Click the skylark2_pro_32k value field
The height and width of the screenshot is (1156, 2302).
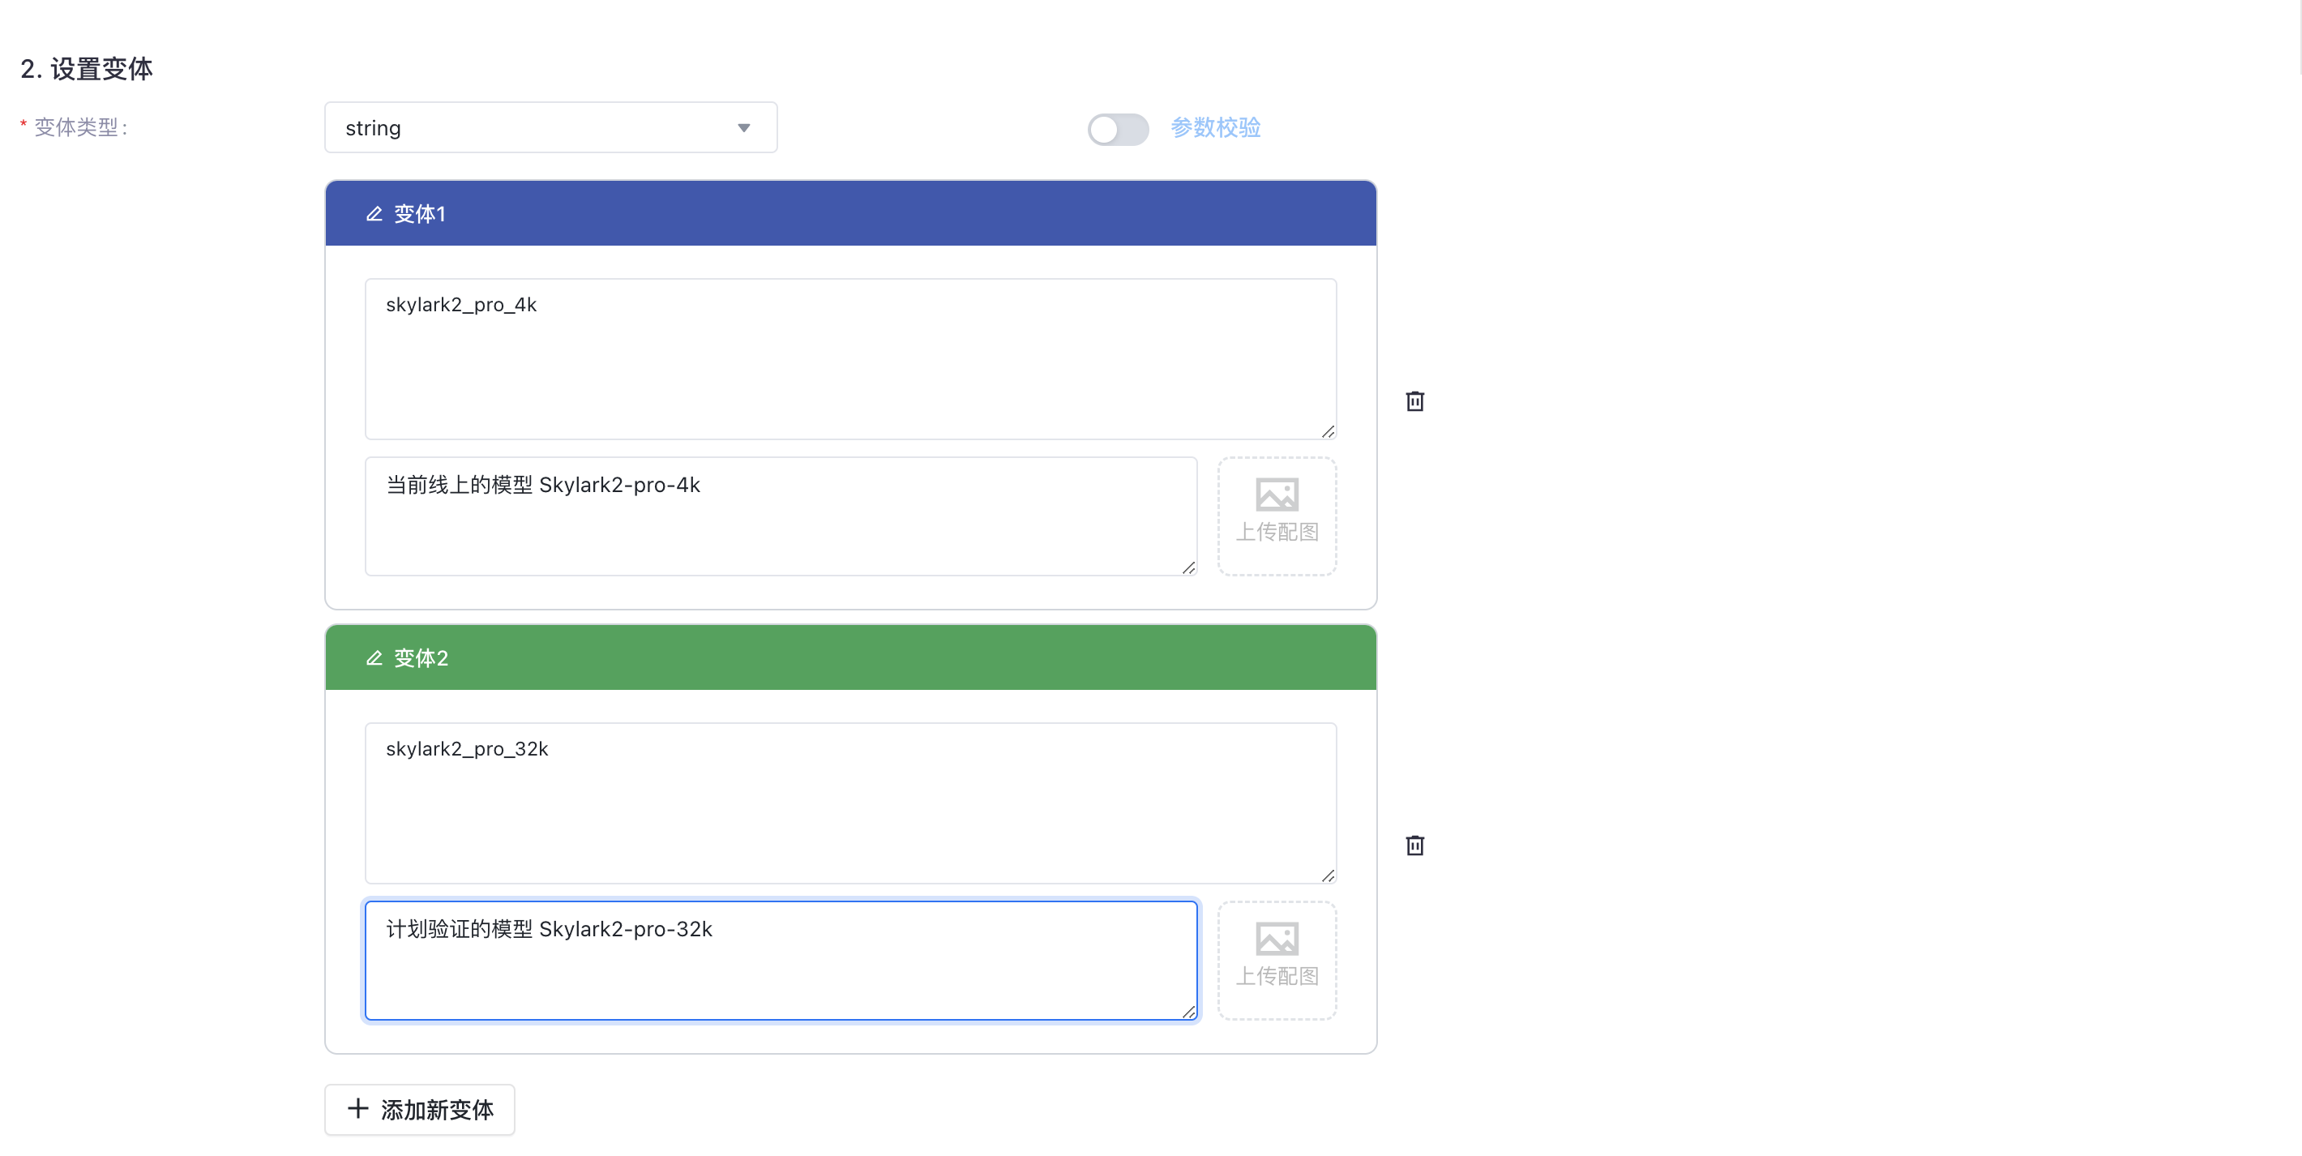point(849,803)
